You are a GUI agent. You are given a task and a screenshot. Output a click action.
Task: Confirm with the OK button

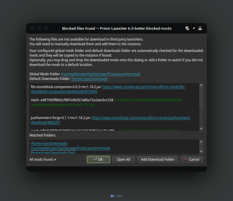(98, 160)
